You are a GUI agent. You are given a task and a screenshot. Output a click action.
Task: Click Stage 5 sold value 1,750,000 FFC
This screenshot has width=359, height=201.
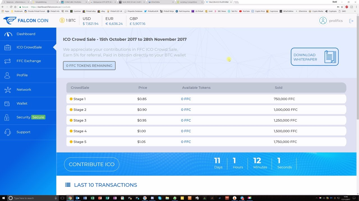285,142
